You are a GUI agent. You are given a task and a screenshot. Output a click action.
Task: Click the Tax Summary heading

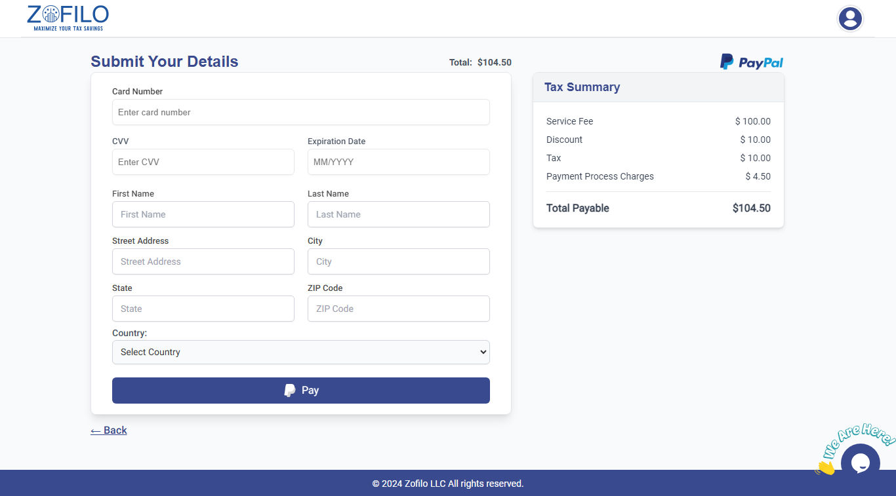pos(582,87)
